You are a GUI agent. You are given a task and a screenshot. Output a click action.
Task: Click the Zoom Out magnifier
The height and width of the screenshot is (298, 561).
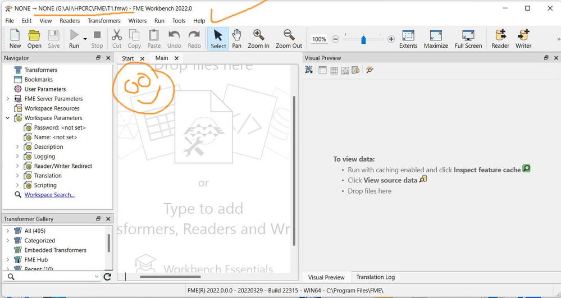[x=289, y=39]
